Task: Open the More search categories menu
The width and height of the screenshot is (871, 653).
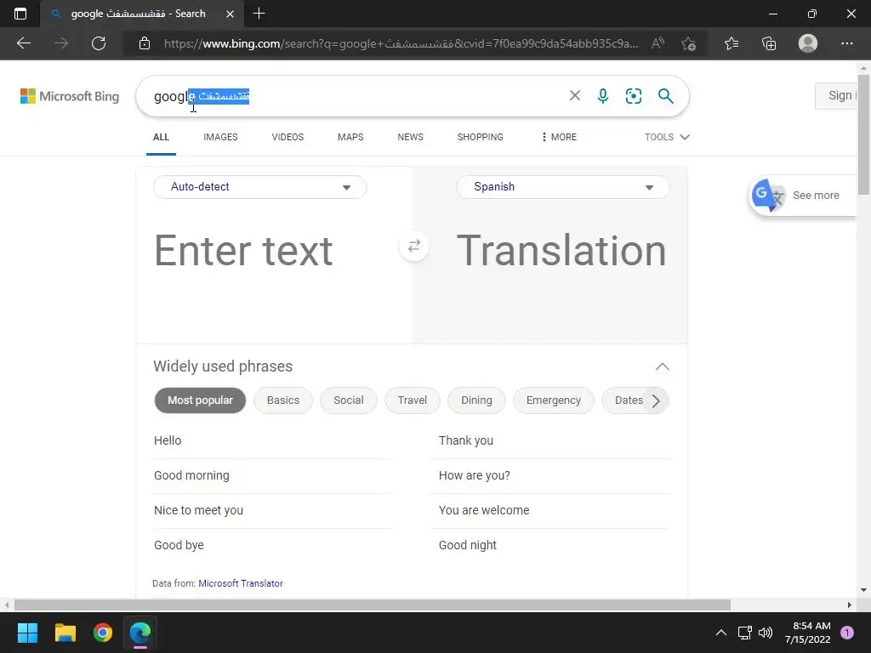Action: [559, 137]
